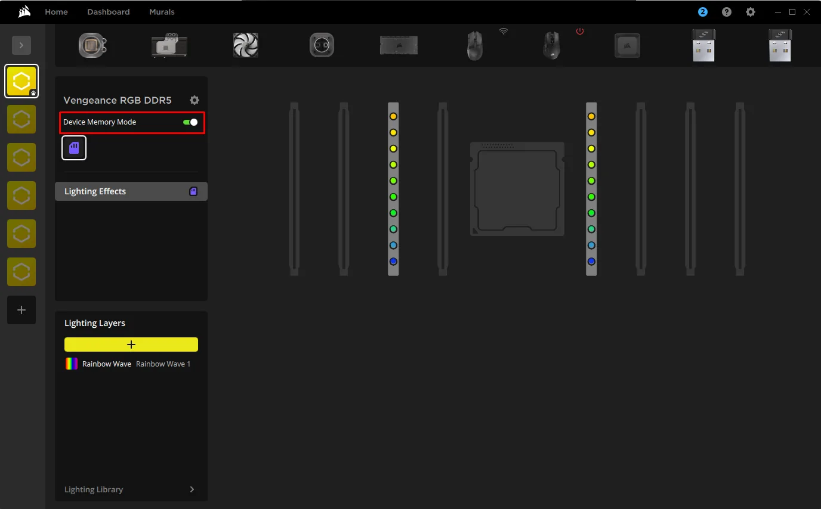
Task: Click the Lighting Layers heading
Action: click(x=95, y=323)
